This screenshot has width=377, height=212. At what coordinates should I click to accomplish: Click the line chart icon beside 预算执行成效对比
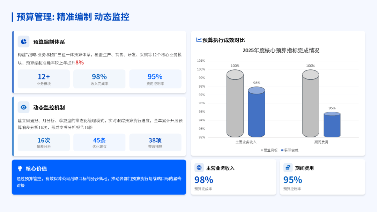[x=199, y=40]
